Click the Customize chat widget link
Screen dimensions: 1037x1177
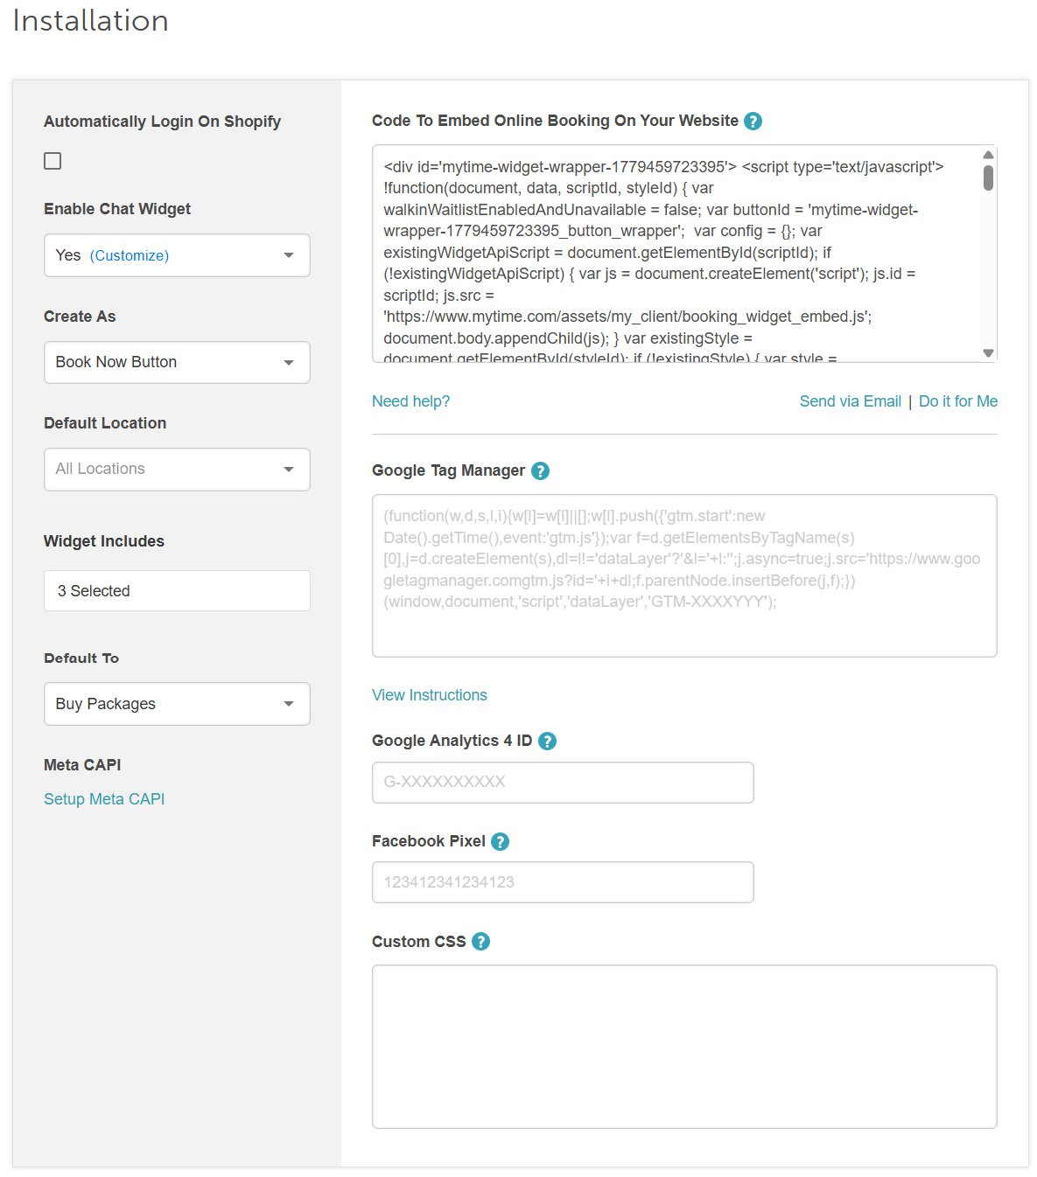coord(130,255)
